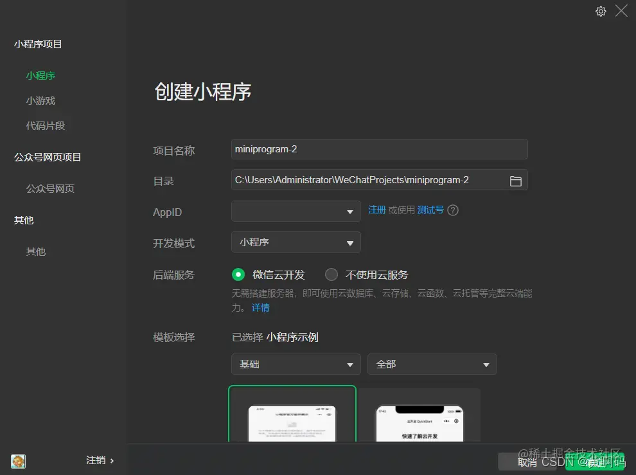Click the 取消 button
Image resolution: width=636 pixels, height=475 pixels.
pyautogui.click(x=527, y=462)
